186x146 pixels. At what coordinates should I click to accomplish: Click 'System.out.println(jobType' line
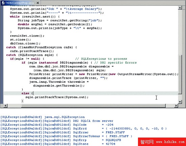[60, 28]
